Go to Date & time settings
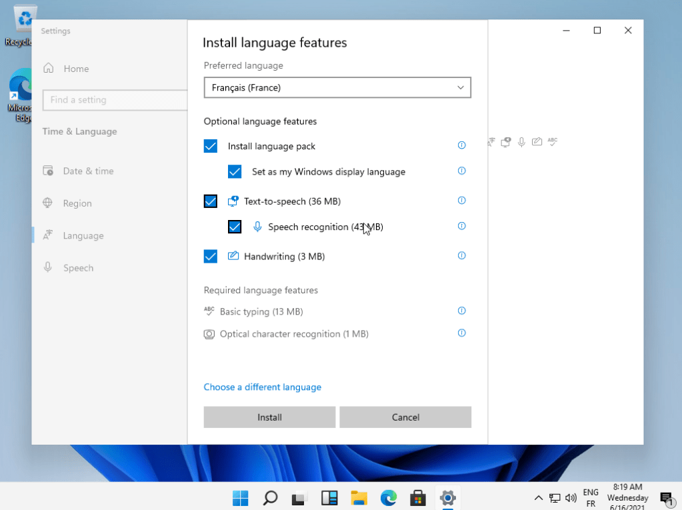682x510 pixels. click(x=88, y=171)
